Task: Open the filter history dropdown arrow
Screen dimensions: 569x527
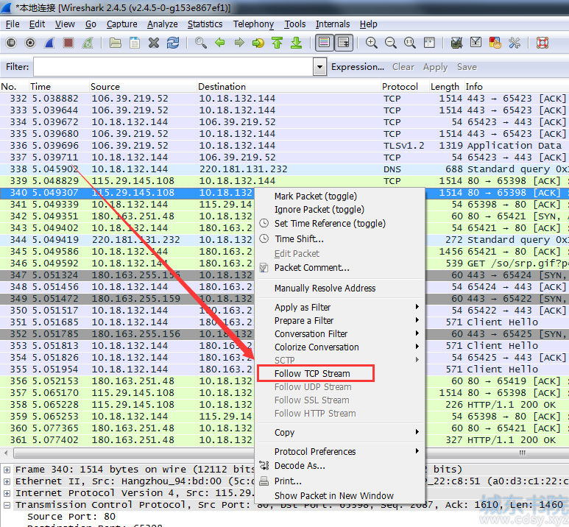Action: coord(319,67)
